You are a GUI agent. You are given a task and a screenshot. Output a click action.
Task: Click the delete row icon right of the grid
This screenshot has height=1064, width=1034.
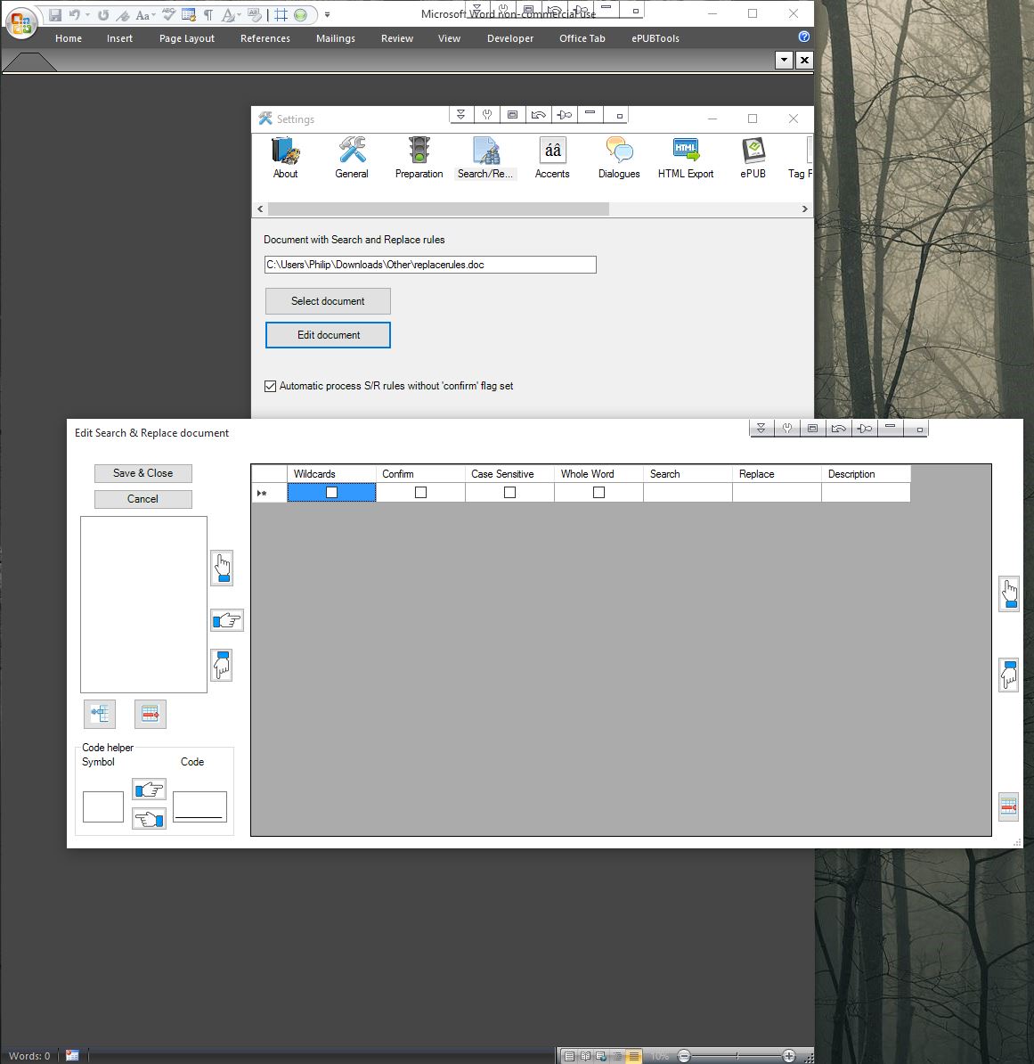1008,806
